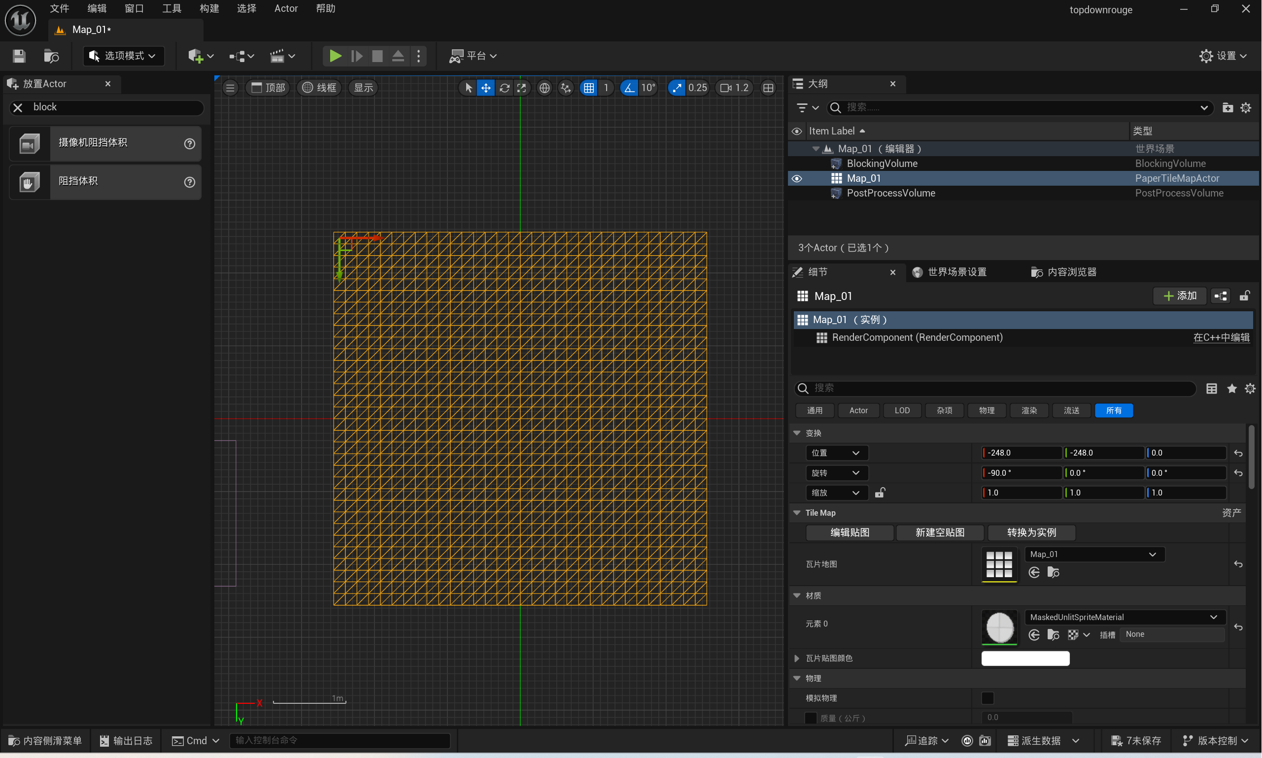The image size is (1262, 758).
Task: Switch to 内容浏览器 tab
Action: click(1064, 272)
